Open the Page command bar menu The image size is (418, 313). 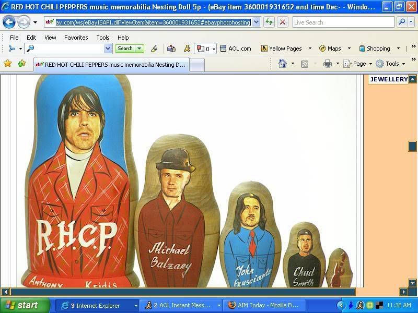[x=357, y=64]
